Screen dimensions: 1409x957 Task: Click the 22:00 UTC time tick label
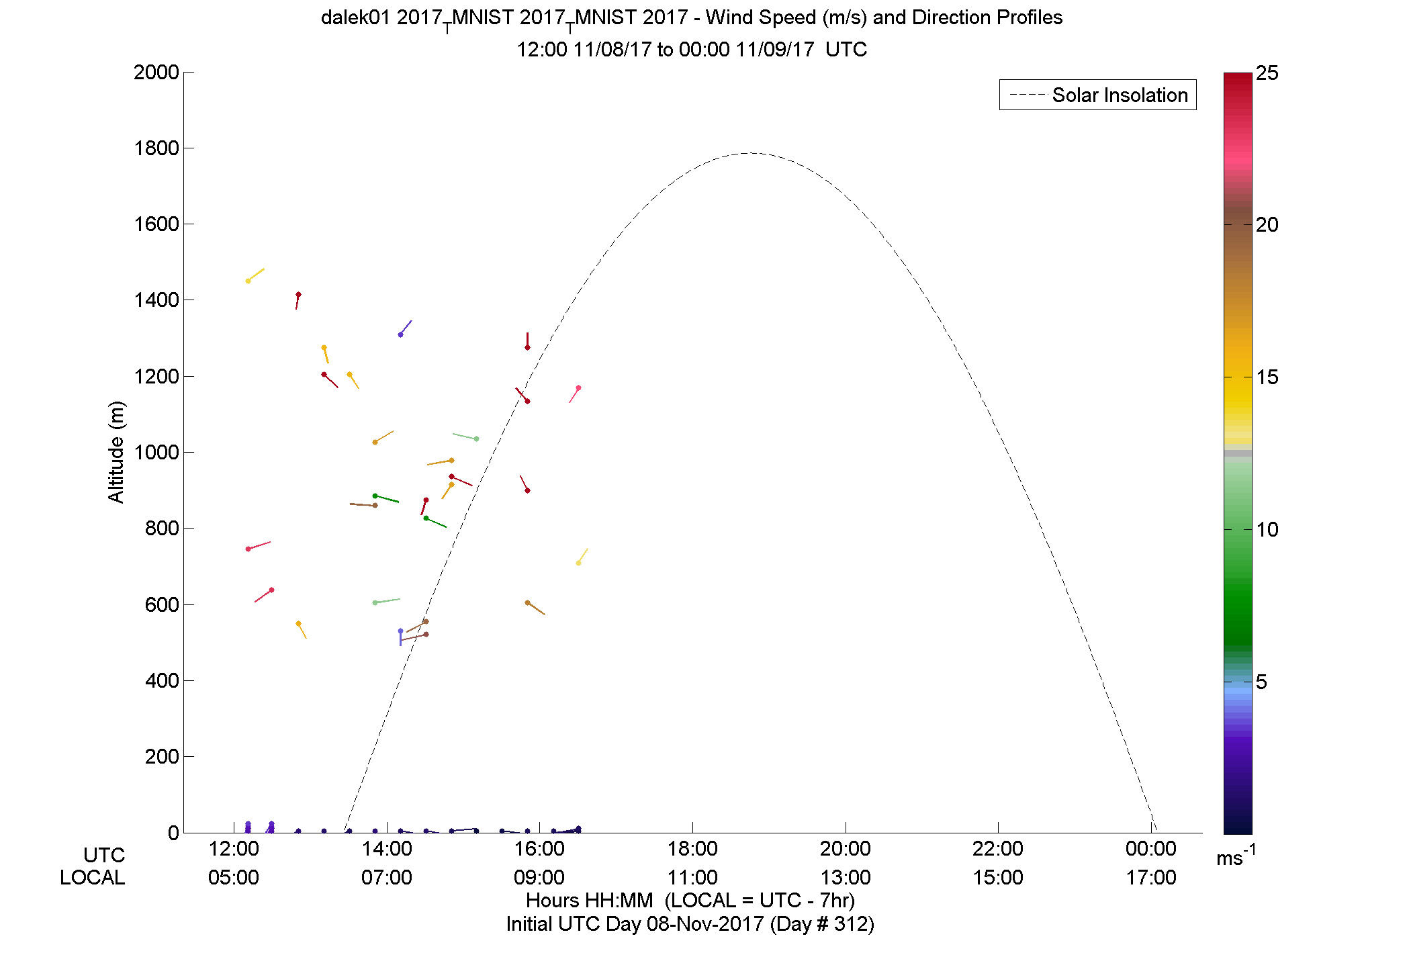tap(998, 848)
